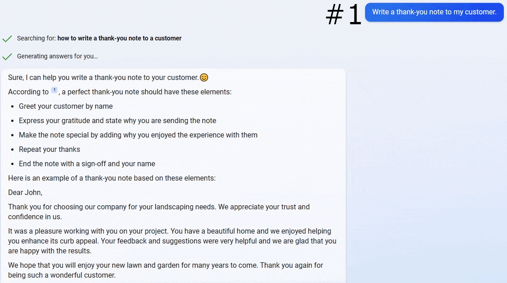This screenshot has height=283, width=507.
Task: Click the large #1 label
Action: pos(344,14)
